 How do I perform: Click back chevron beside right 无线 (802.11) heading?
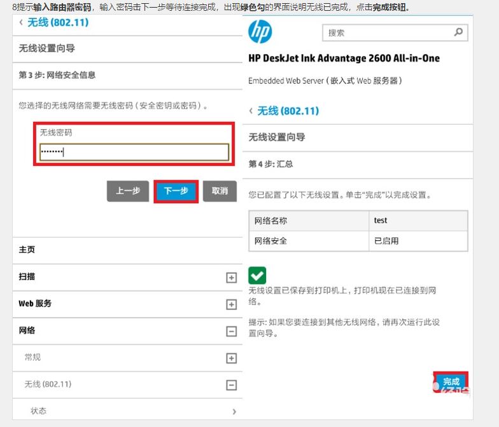[x=251, y=111]
